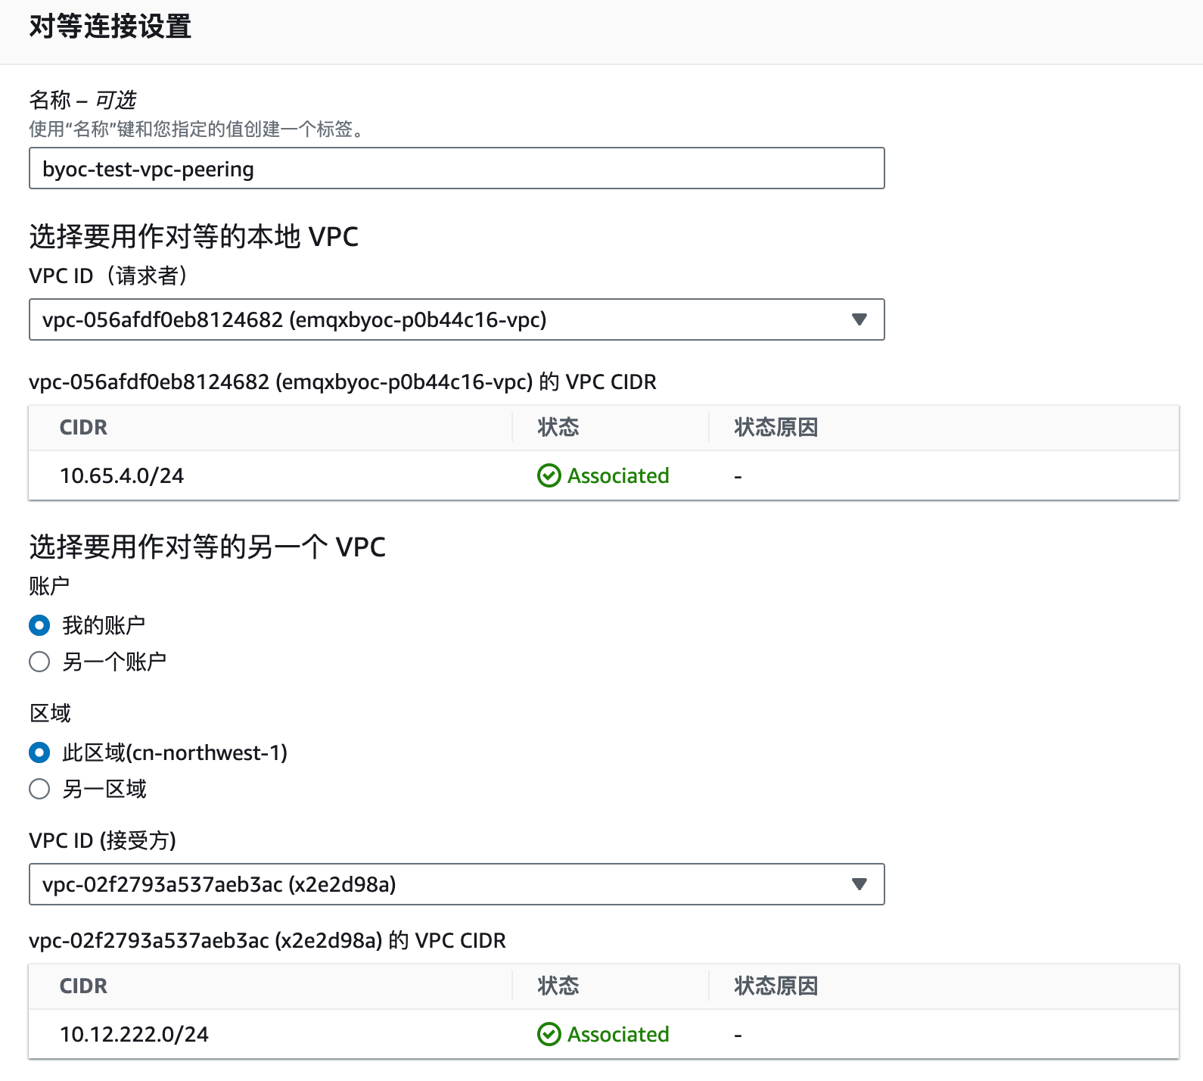Click the CIDR value 10.12.222.0/24
Image resolution: width=1203 pixels, height=1081 pixels.
click(134, 1034)
